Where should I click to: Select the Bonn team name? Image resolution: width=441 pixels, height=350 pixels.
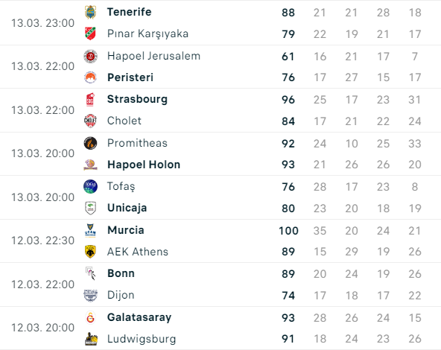121,273
